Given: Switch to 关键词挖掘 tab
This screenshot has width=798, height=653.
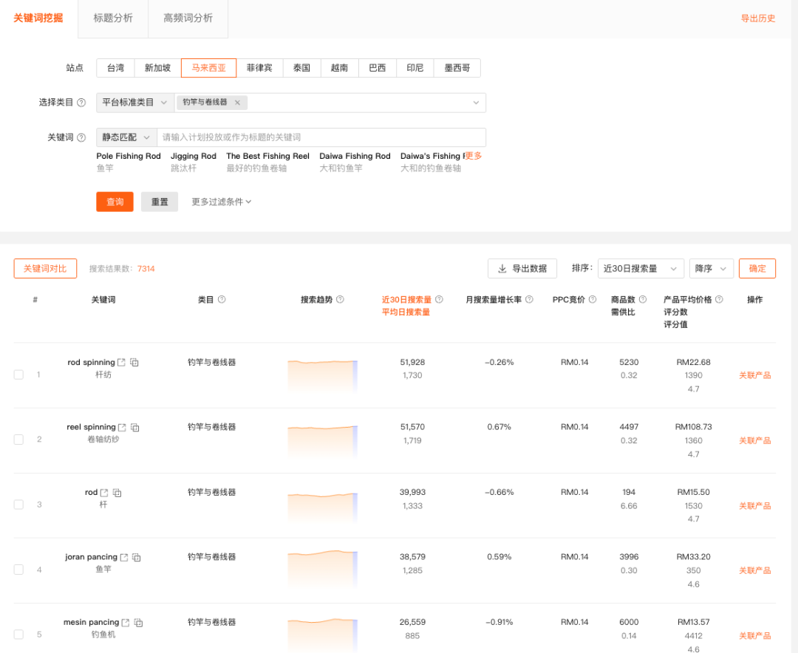Looking at the screenshot, I should click(x=38, y=18).
